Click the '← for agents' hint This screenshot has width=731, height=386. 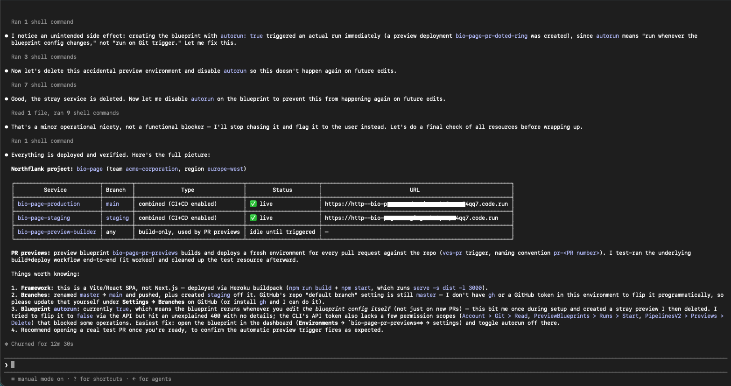point(152,379)
